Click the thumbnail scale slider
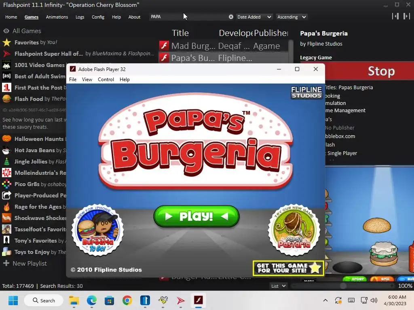The height and width of the screenshot is (310, 414). point(343,286)
